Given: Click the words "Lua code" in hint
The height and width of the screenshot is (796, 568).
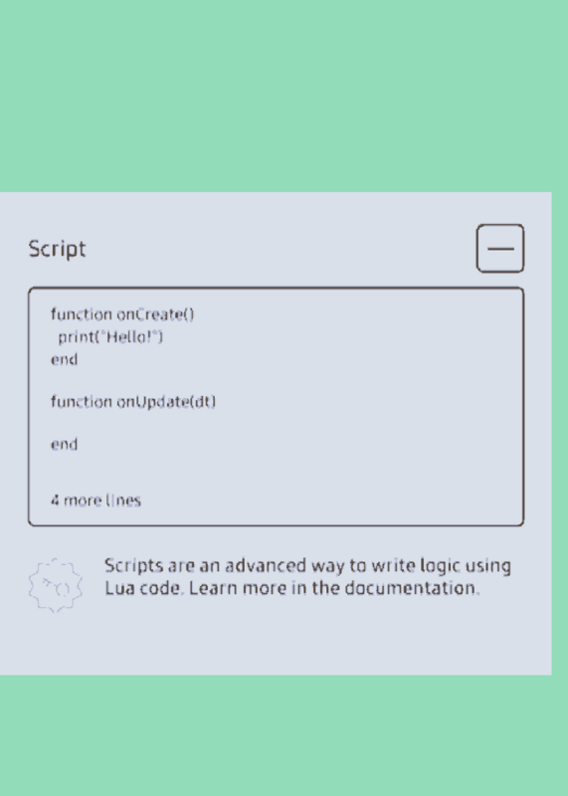Looking at the screenshot, I should tap(142, 588).
